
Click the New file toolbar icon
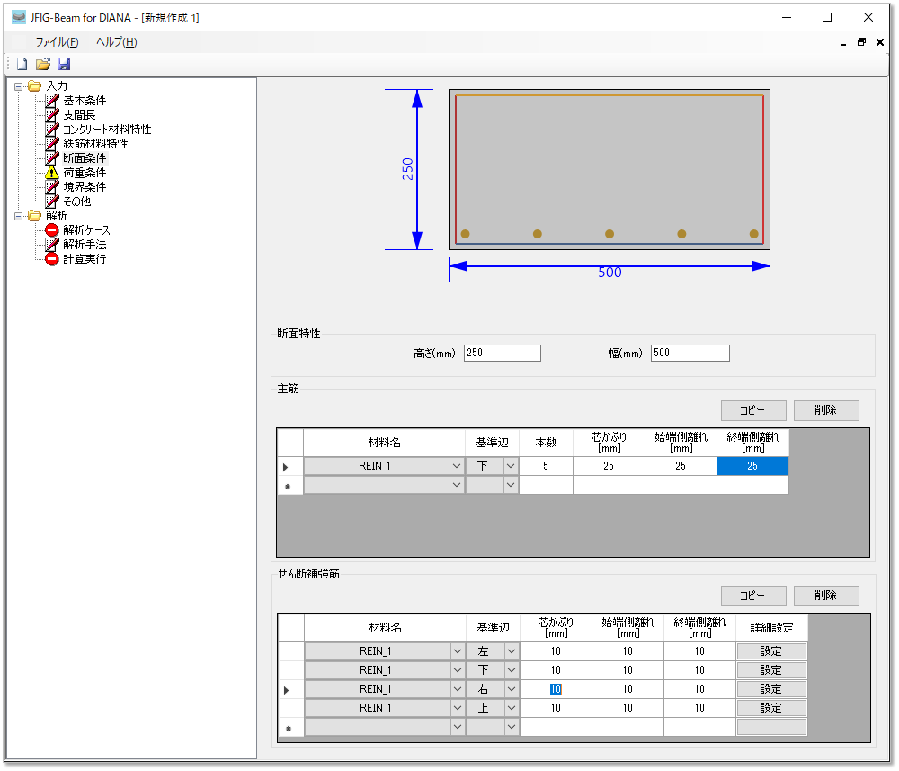[x=22, y=64]
